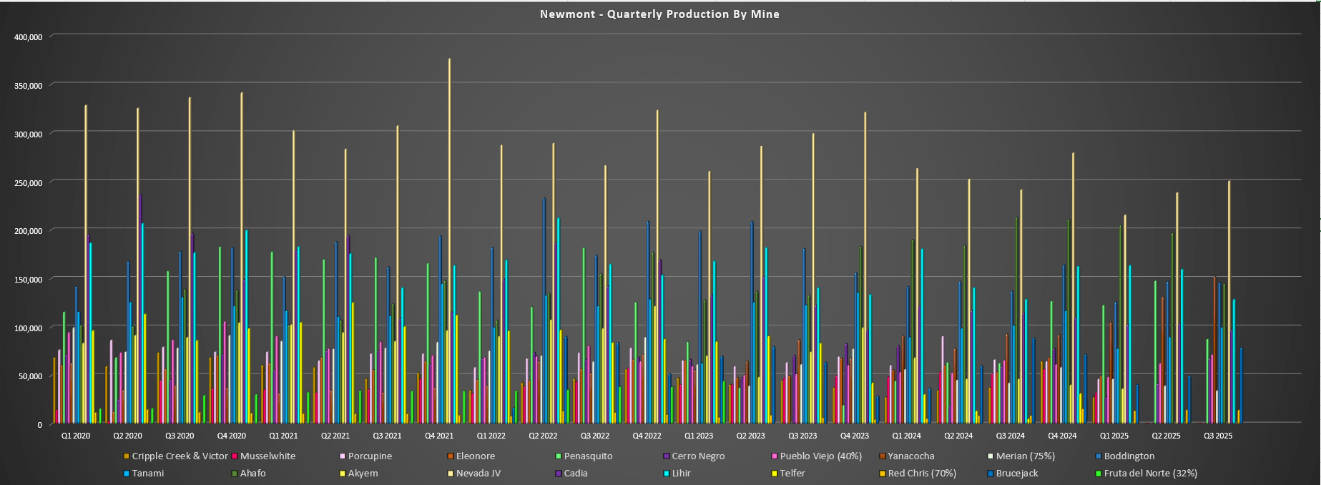Select the Fruta del Norte (32%) legend entry
Screen dimensions: 1321x485
click(x=1146, y=473)
